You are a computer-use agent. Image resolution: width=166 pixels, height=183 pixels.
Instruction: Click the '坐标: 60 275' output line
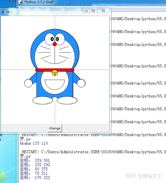(x=34, y=169)
